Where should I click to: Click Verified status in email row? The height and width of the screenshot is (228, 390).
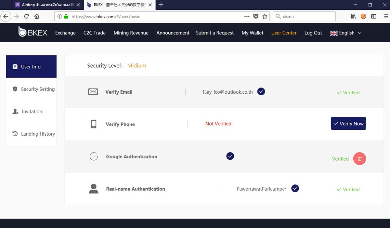pyautogui.click(x=348, y=93)
